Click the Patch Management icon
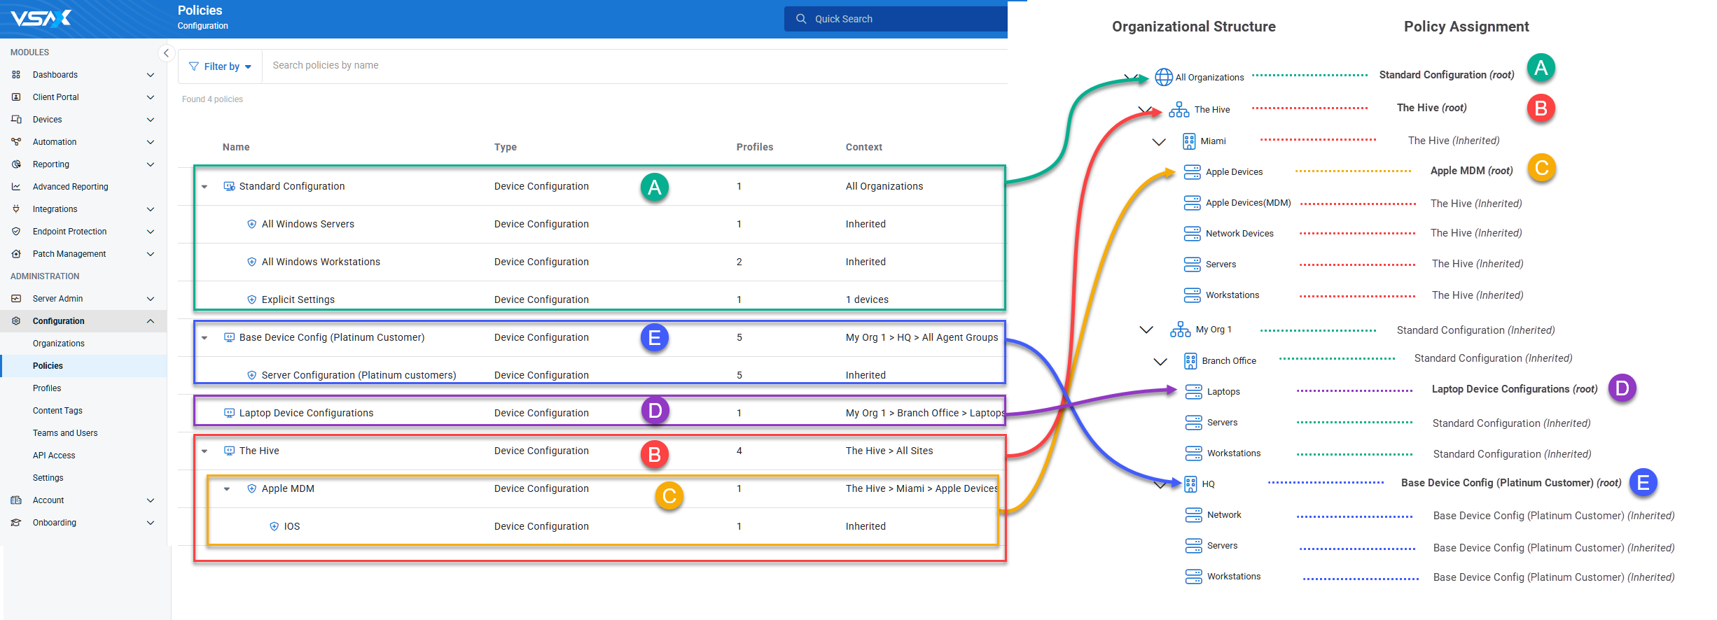 click(16, 254)
